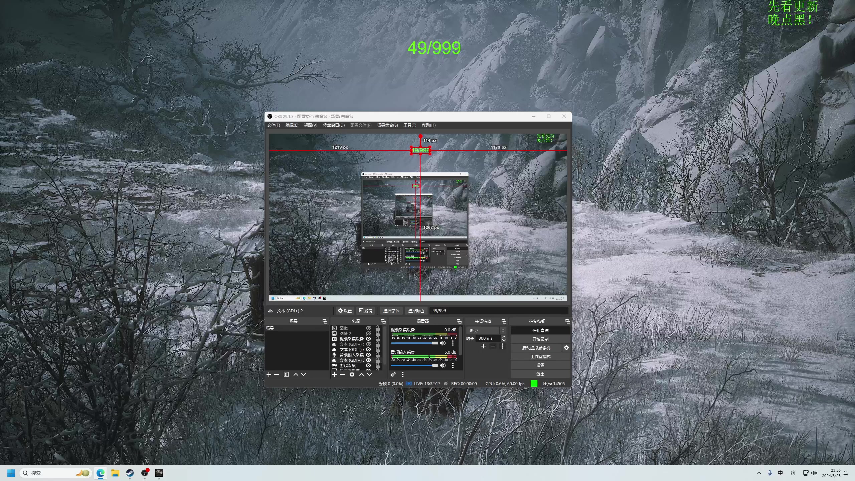Click 停止直播 button

[x=540, y=330]
